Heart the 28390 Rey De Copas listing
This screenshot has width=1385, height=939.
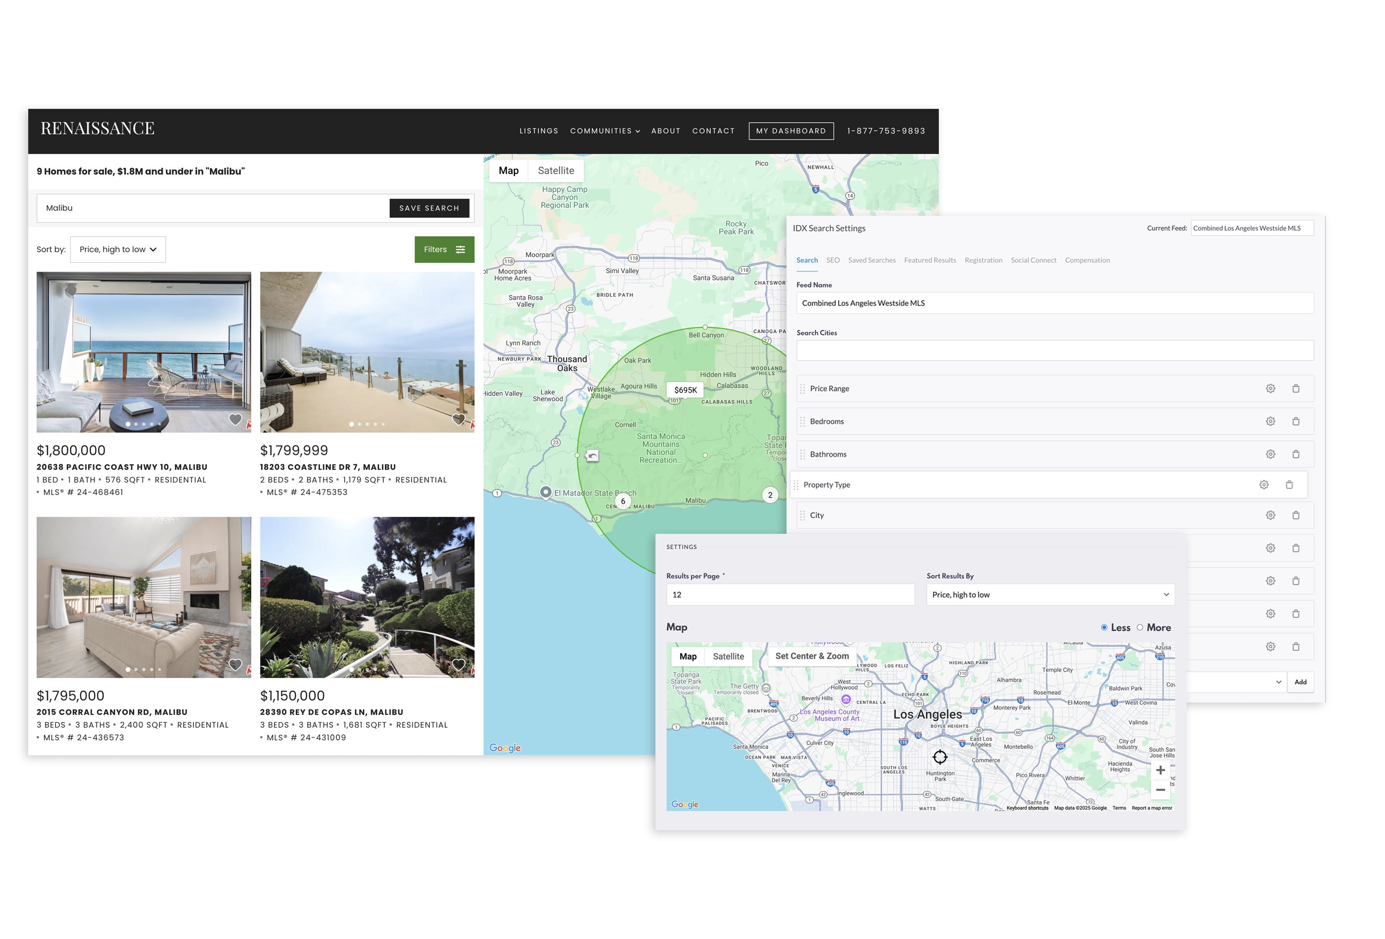tap(459, 664)
